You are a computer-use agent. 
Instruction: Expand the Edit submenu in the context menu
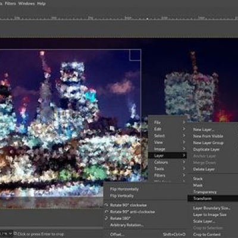pyautogui.click(x=168, y=129)
